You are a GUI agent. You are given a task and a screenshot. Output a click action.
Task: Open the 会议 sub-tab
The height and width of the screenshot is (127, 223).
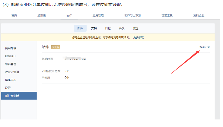tap(122, 28)
